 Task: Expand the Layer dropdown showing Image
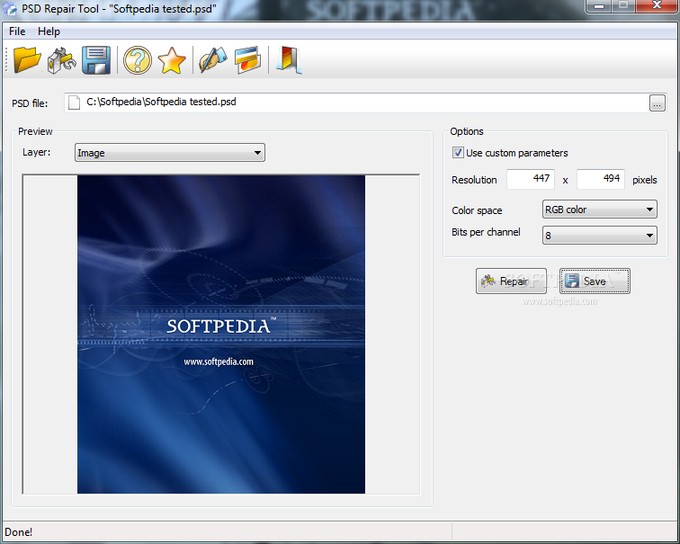point(170,153)
